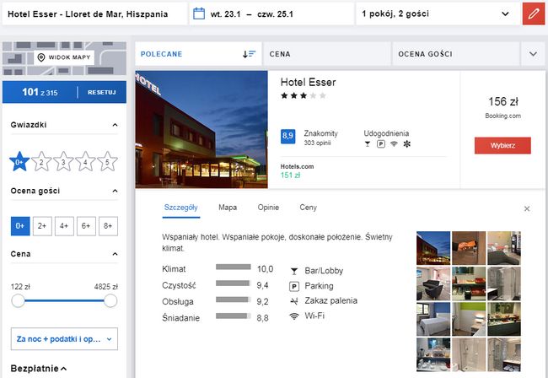Open the hotel exterior night thumbnail in gallery

433,248
